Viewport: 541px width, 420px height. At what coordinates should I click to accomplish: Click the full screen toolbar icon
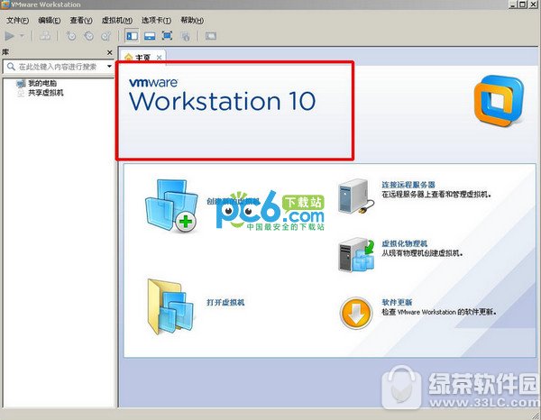(x=167, y=36)
